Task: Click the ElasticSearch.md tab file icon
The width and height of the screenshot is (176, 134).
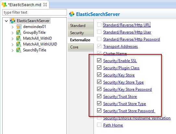Action: pyautogui.click(x=4, y=5)
